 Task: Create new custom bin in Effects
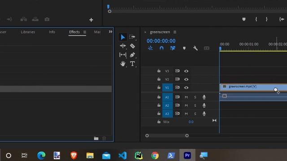click(96, 138)
